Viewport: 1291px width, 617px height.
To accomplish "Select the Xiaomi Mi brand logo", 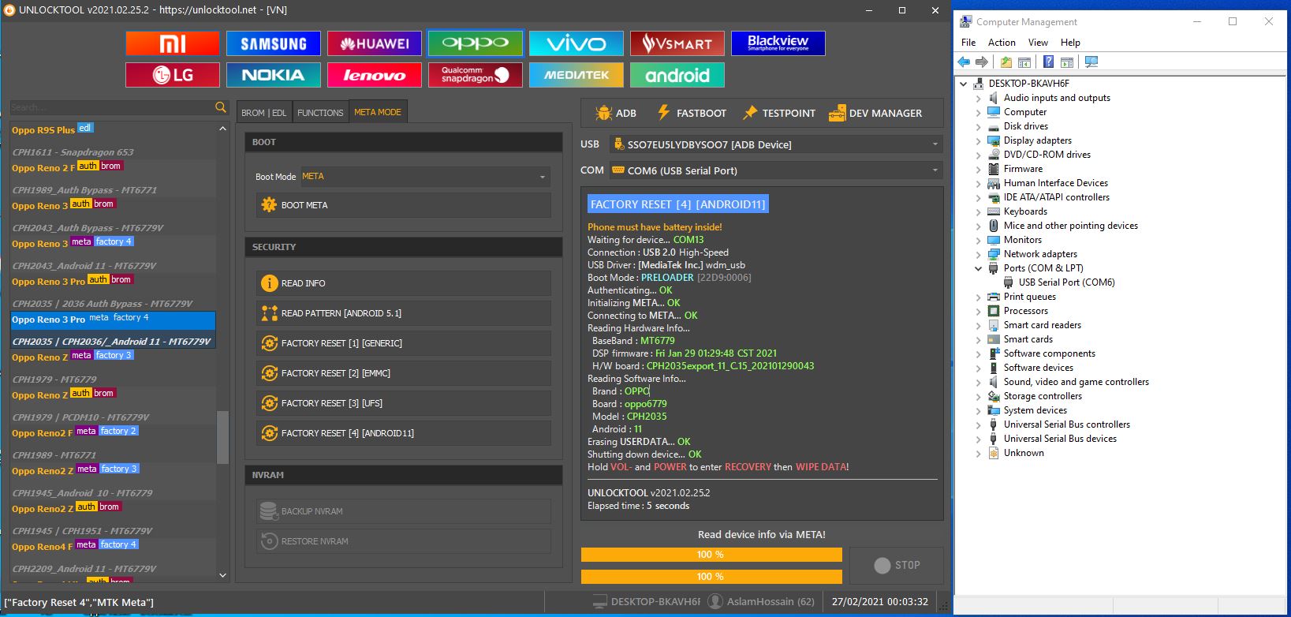I will tap(173, 43).
